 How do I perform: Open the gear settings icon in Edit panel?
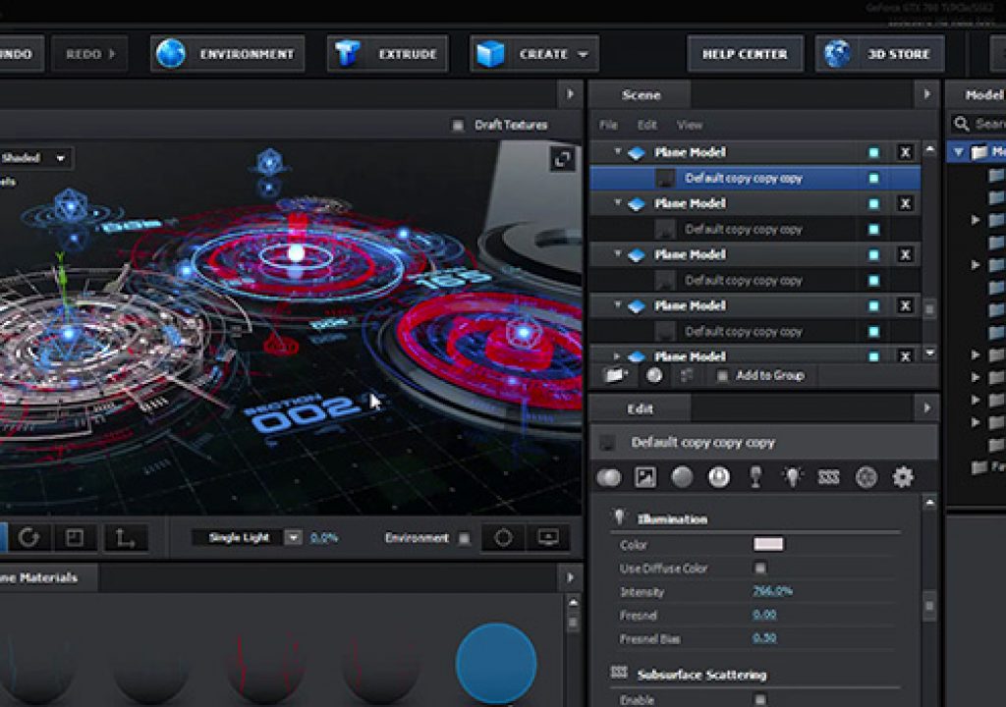[x=903, y=476]
